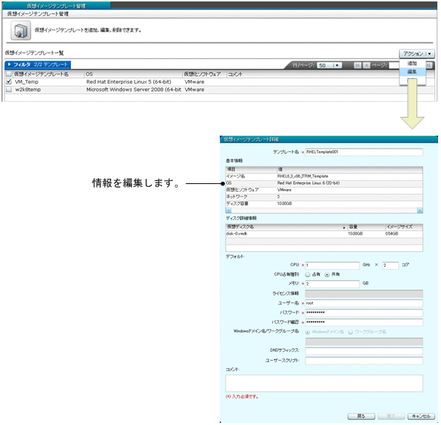Image resolution: width=441 pixels, height=425 pixels.
Task: Choose 追加 from the action menu
Action: [x=412, y=63]
